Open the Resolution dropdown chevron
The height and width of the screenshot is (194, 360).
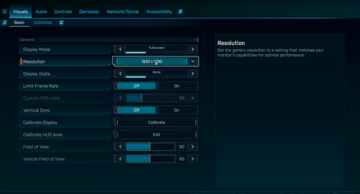[x=193, y=61]
